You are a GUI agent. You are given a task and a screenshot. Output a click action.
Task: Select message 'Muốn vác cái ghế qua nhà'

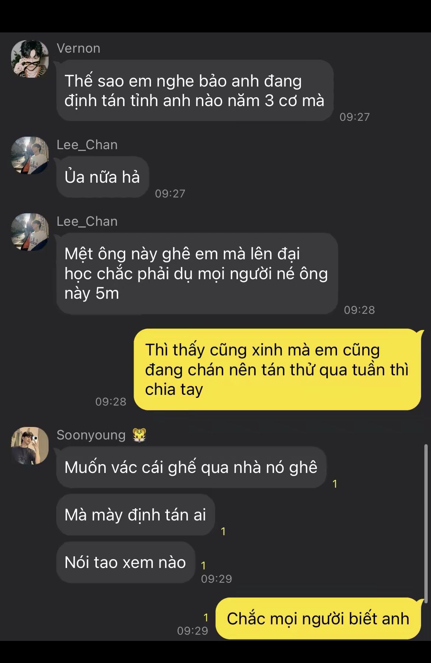tap(191, 467)
